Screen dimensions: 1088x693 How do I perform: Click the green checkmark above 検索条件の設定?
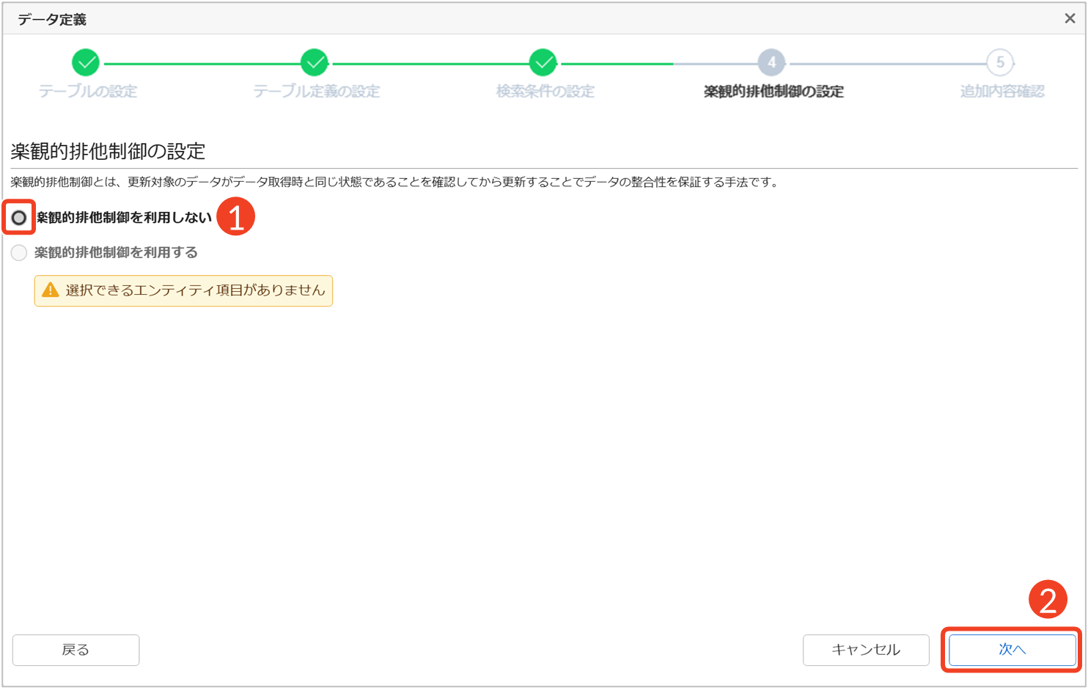543,63
